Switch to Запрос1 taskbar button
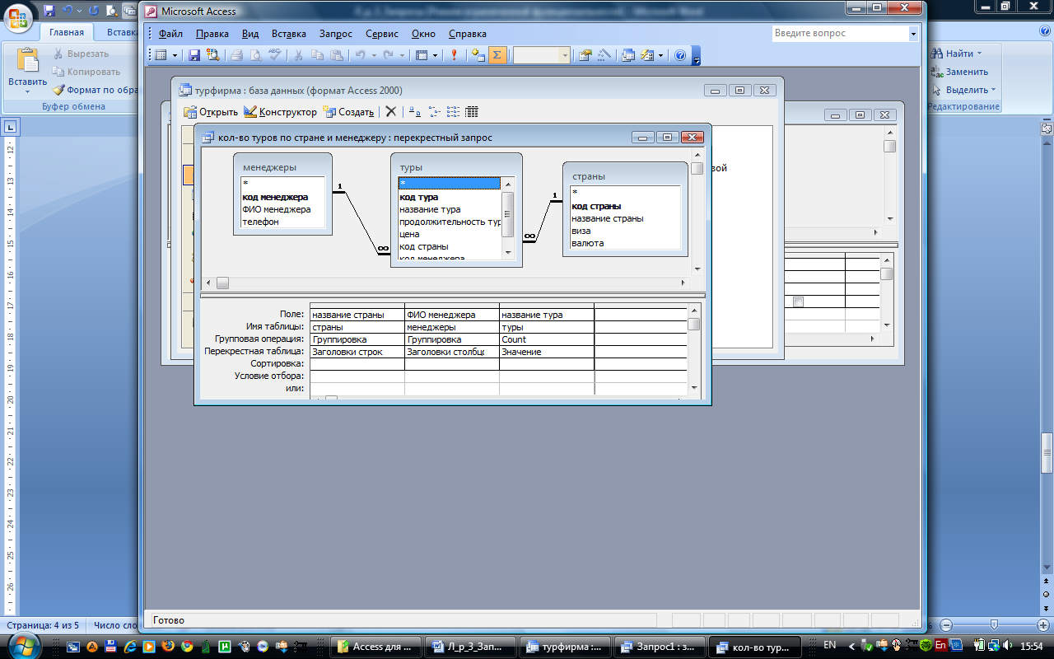Image resolution: width=1054 pixels, height=659 pixels. 659,647
